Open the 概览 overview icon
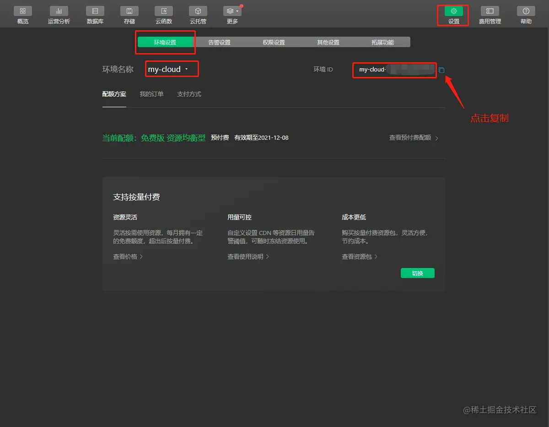The height and width of the screenshot is (427, 549). click(x=22, y=11)
